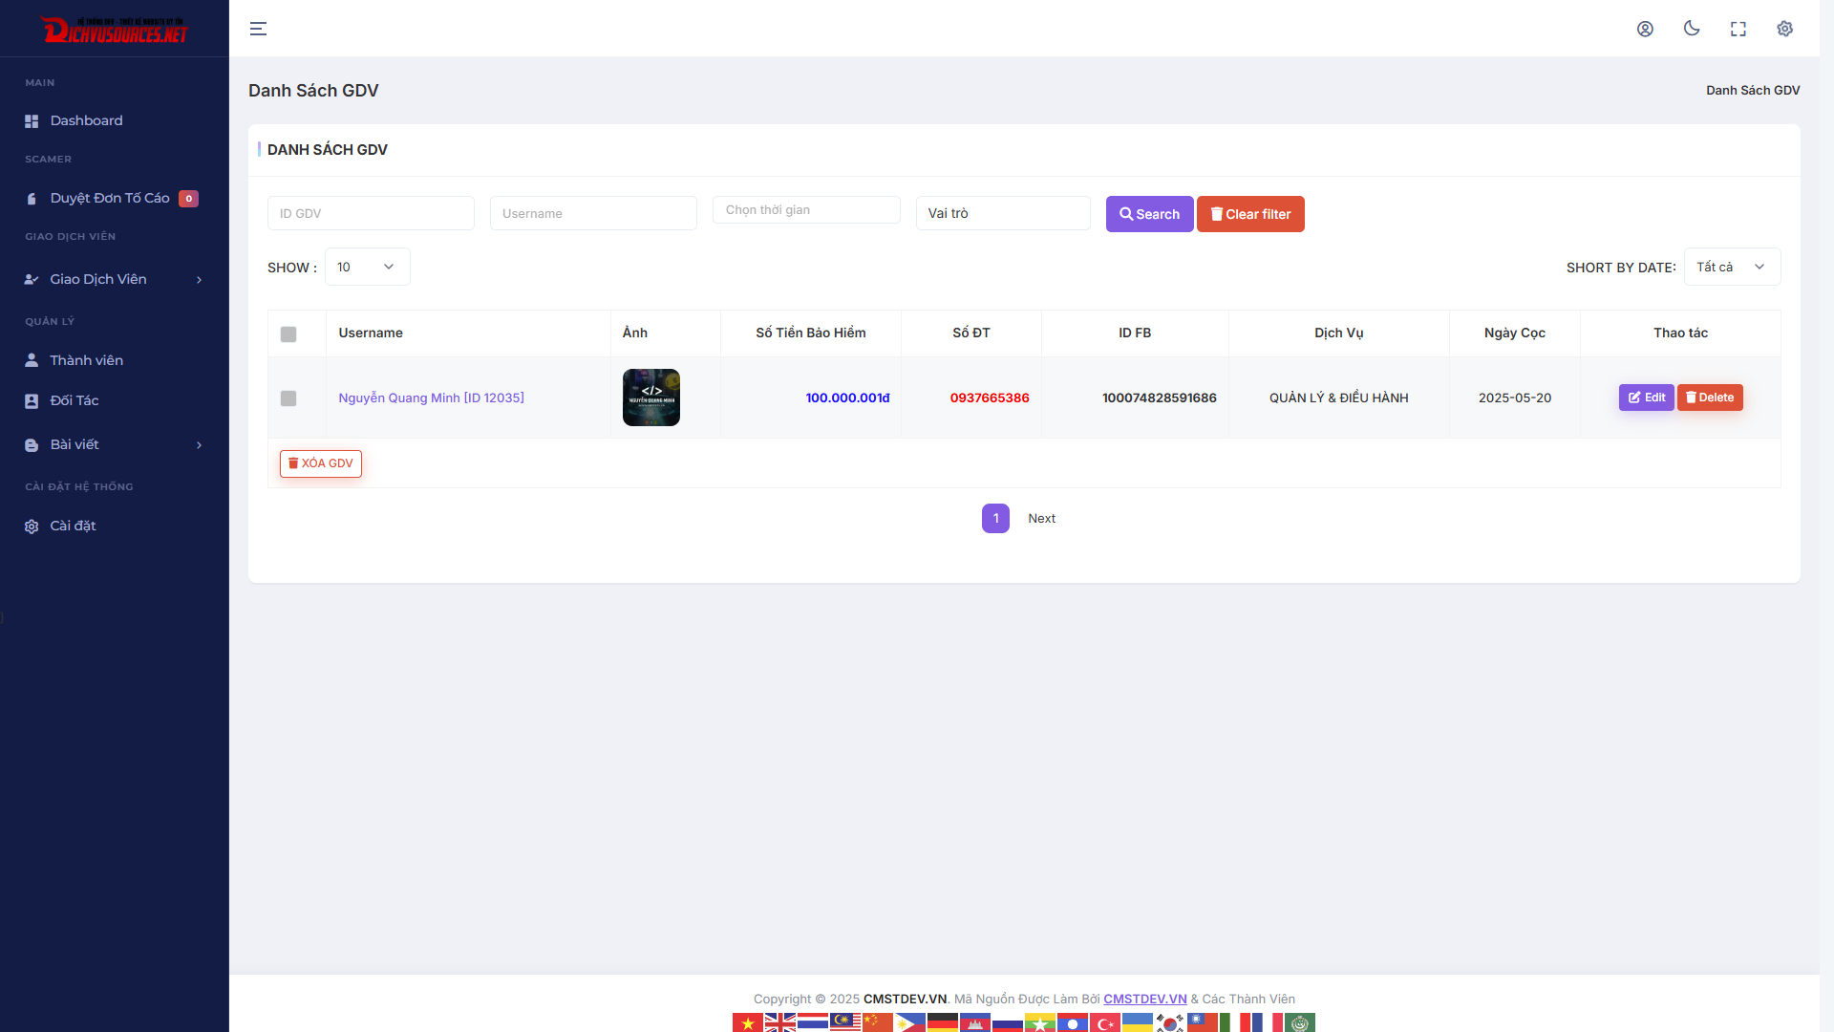The image size is (1834, 1032).
Task: Open Dashboard in the sidebar
Action: [86, 120]
